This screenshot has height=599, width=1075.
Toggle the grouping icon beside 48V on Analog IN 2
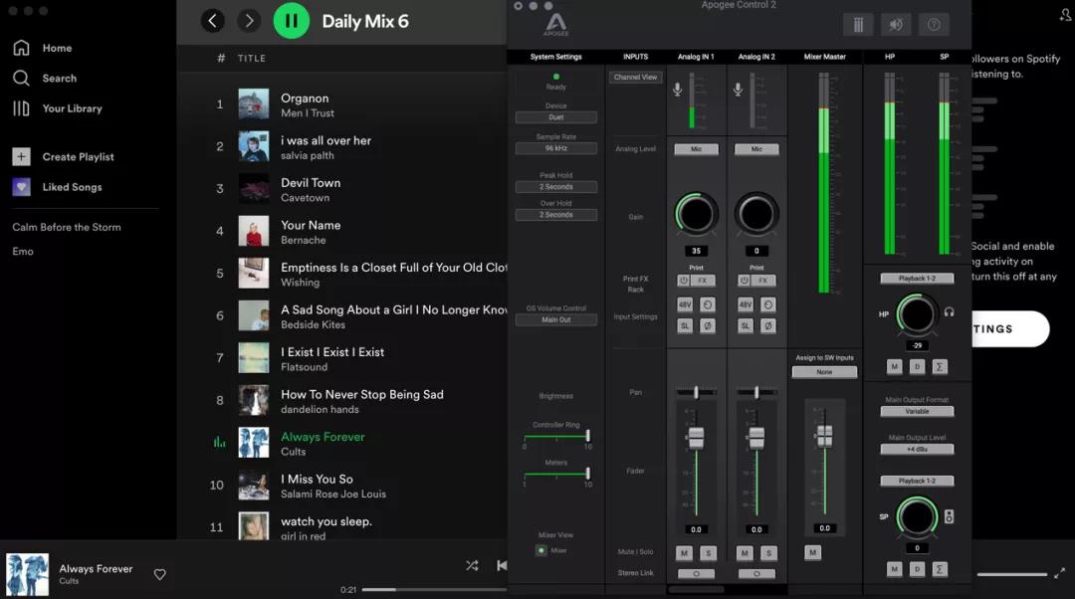click(767, 304)
